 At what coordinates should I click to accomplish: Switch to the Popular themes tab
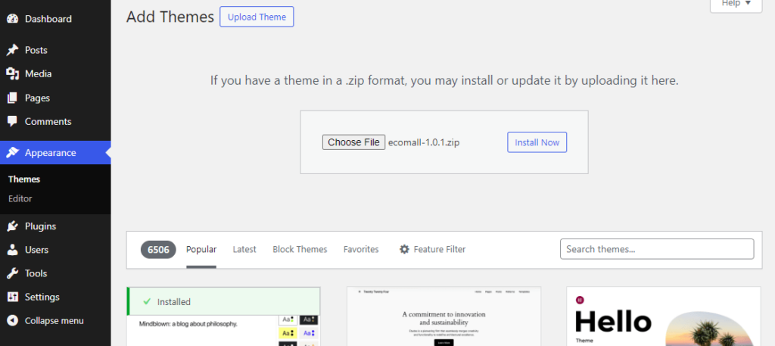pos(201,250)
